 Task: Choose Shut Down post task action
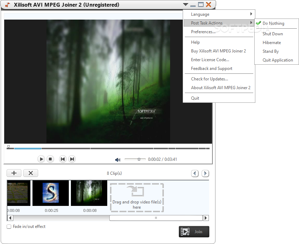pos(277,34)
